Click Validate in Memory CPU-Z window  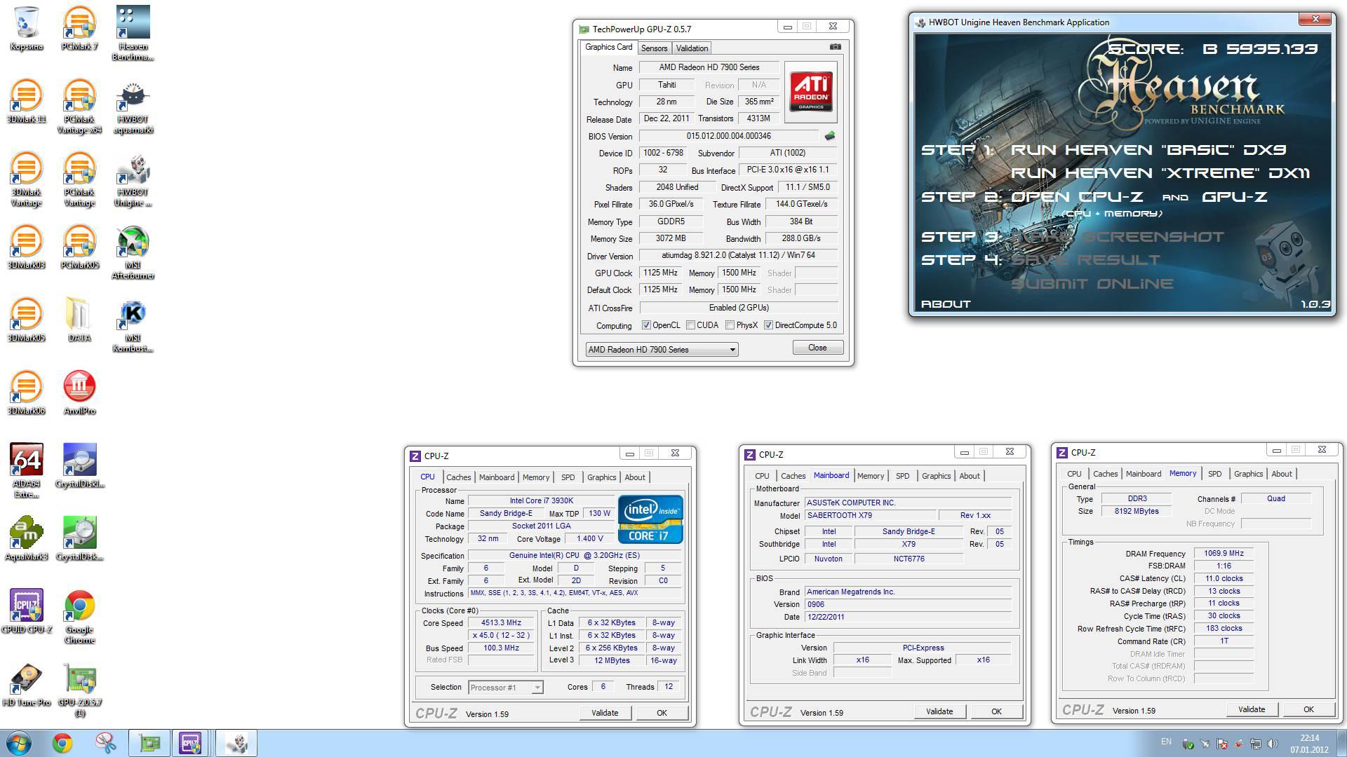pos(1252,709)
